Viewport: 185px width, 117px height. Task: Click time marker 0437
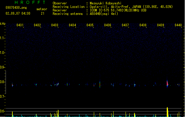tap(125, 25)
